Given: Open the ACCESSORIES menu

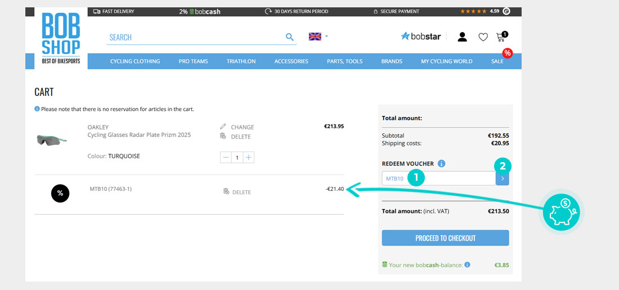Looking at the screenshot, I should tap(291, 61).
